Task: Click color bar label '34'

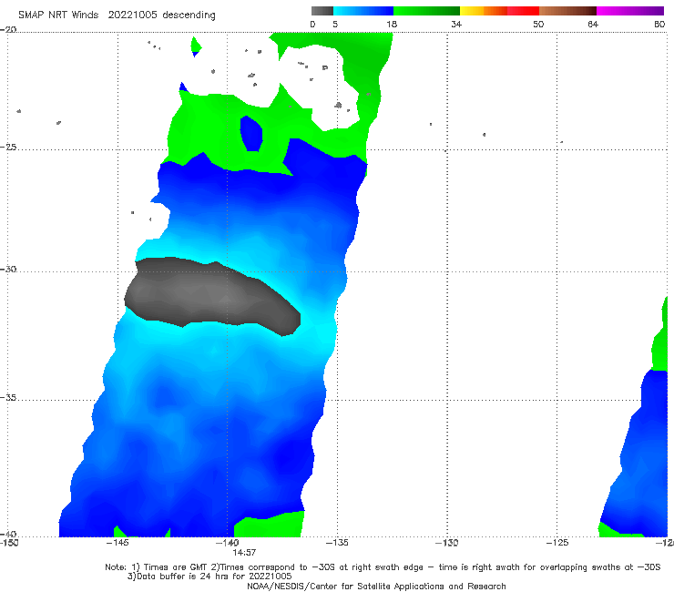Action: pos(456,24)
